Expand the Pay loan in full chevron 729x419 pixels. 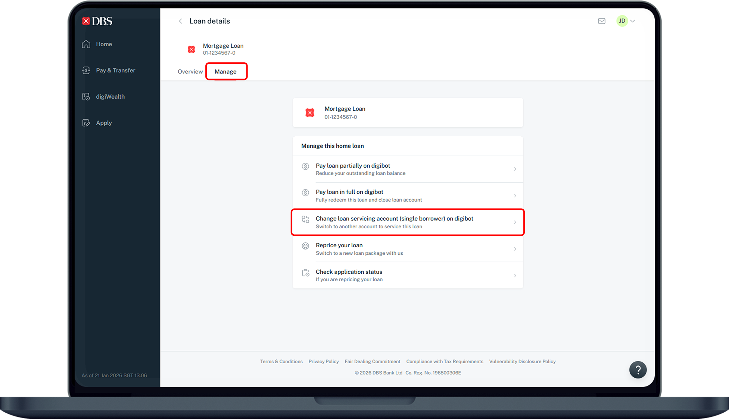pos(515,195)
